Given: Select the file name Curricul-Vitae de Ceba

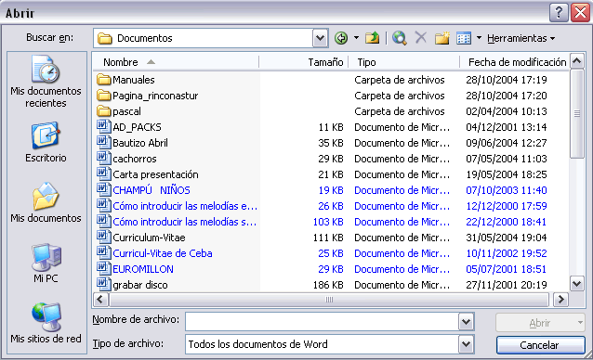Looking at the screenshot, I should [163, 253].
